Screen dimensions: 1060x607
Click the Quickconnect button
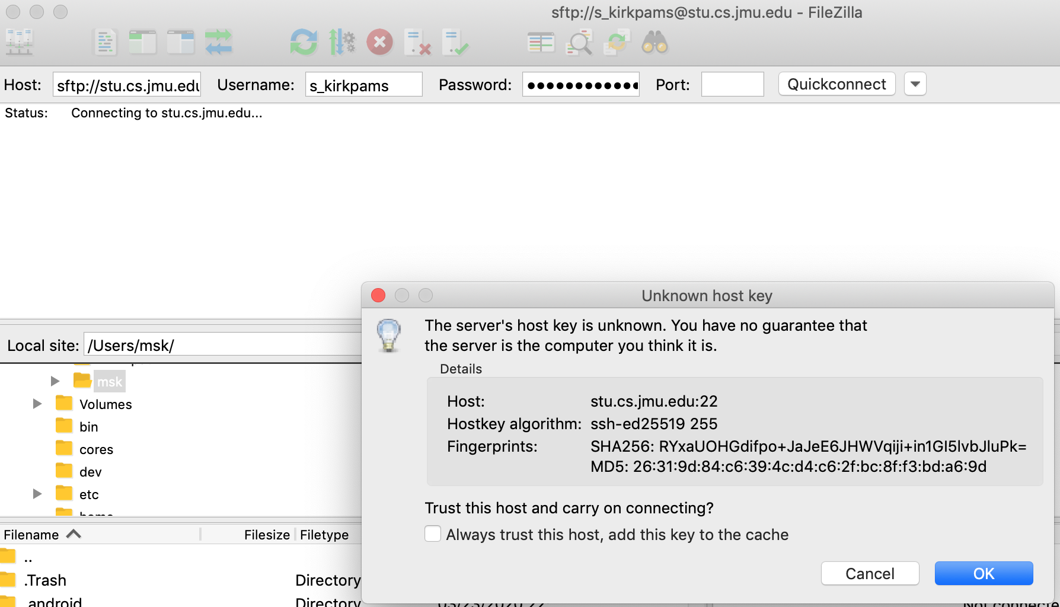pos(836,84)
